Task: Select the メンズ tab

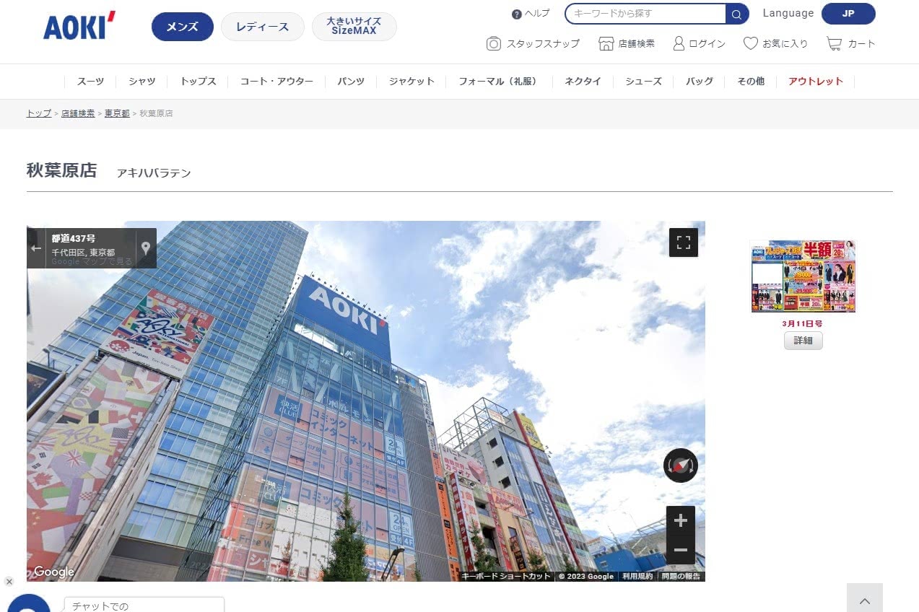Action: [x=183, y=27]
